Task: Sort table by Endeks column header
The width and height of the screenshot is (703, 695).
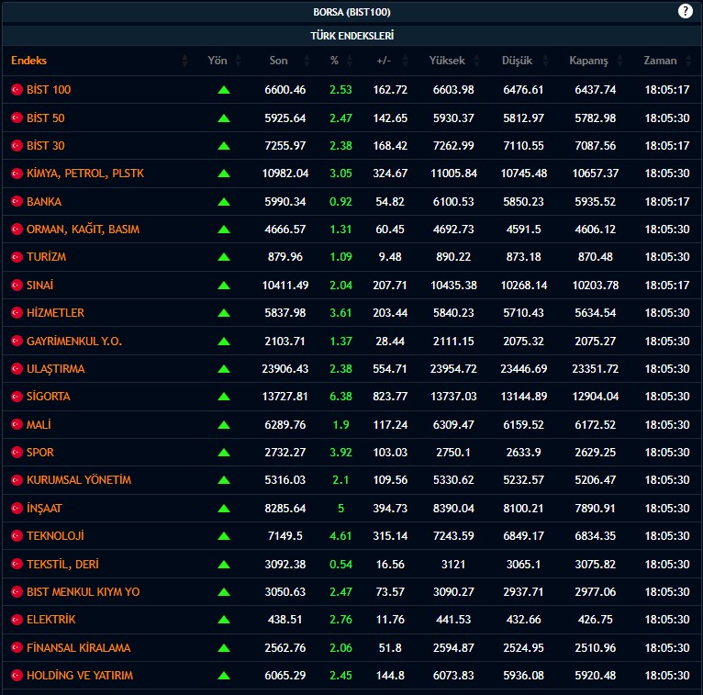Action: tap(28, 61)
